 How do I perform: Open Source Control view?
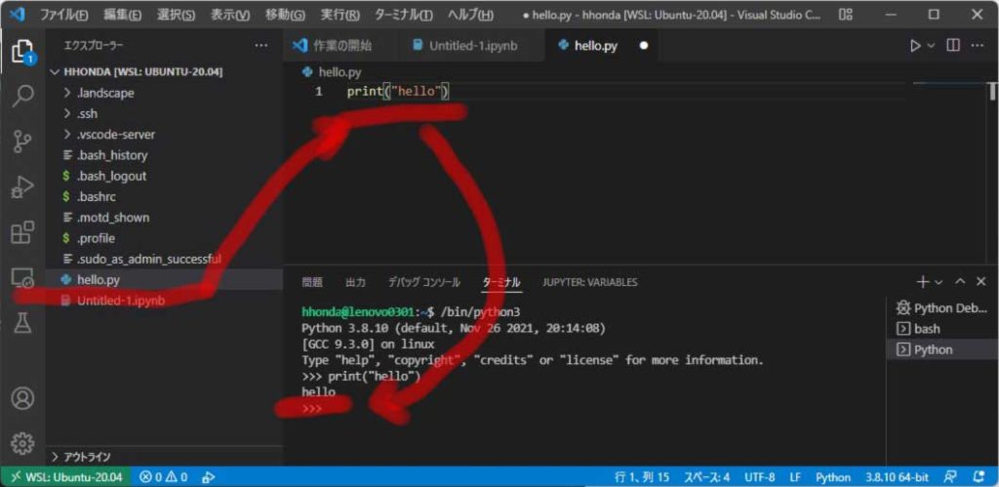point(21,142)
